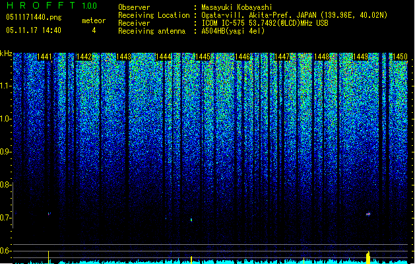Viewport: 415px width, 264px height.
Task: Click the 1449 time marker
Action: tap(360, 57)
